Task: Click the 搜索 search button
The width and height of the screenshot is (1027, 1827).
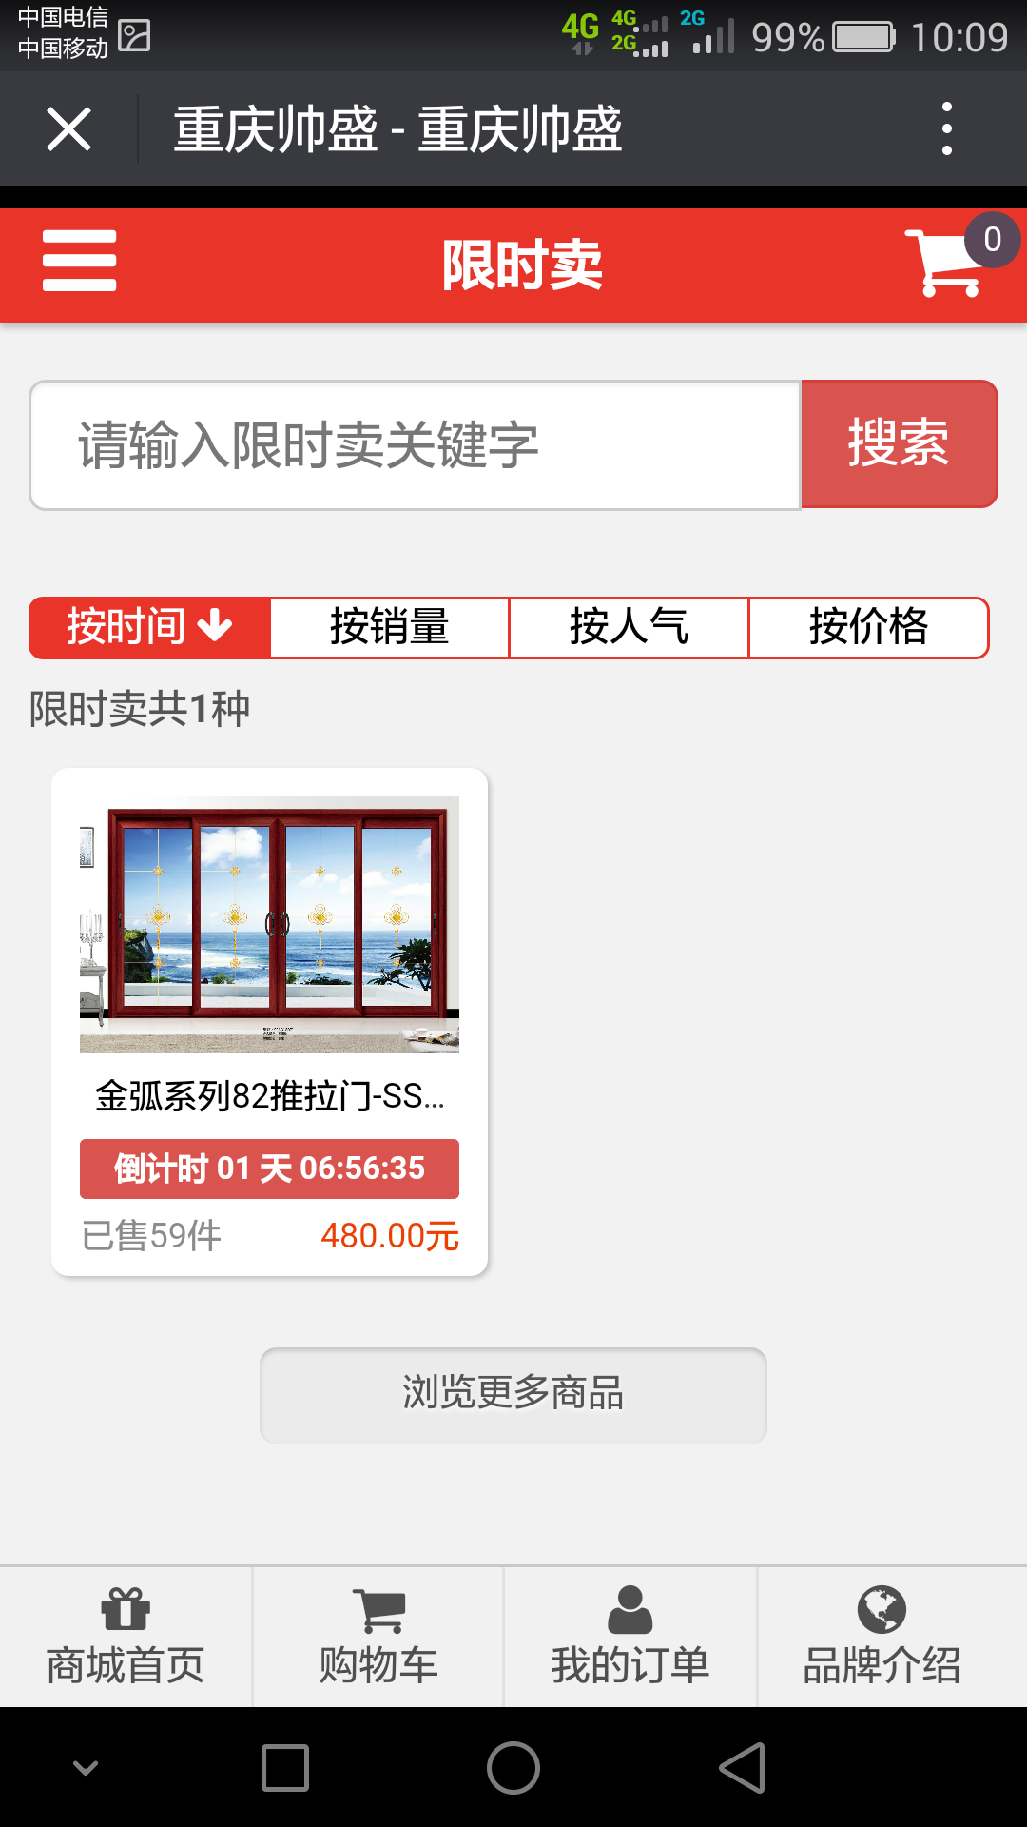Action: pos(900,443)
